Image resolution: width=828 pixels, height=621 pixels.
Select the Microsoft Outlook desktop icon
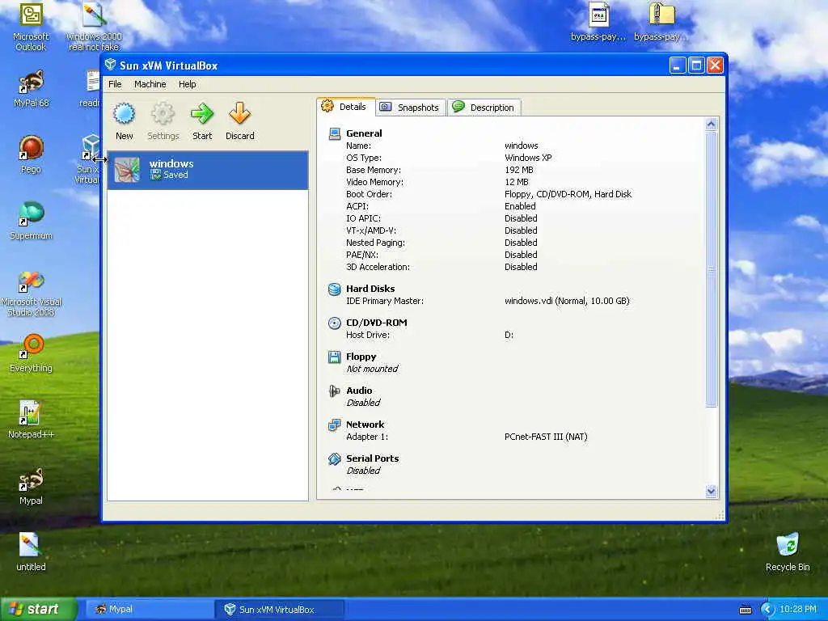(x=31, y=27)
